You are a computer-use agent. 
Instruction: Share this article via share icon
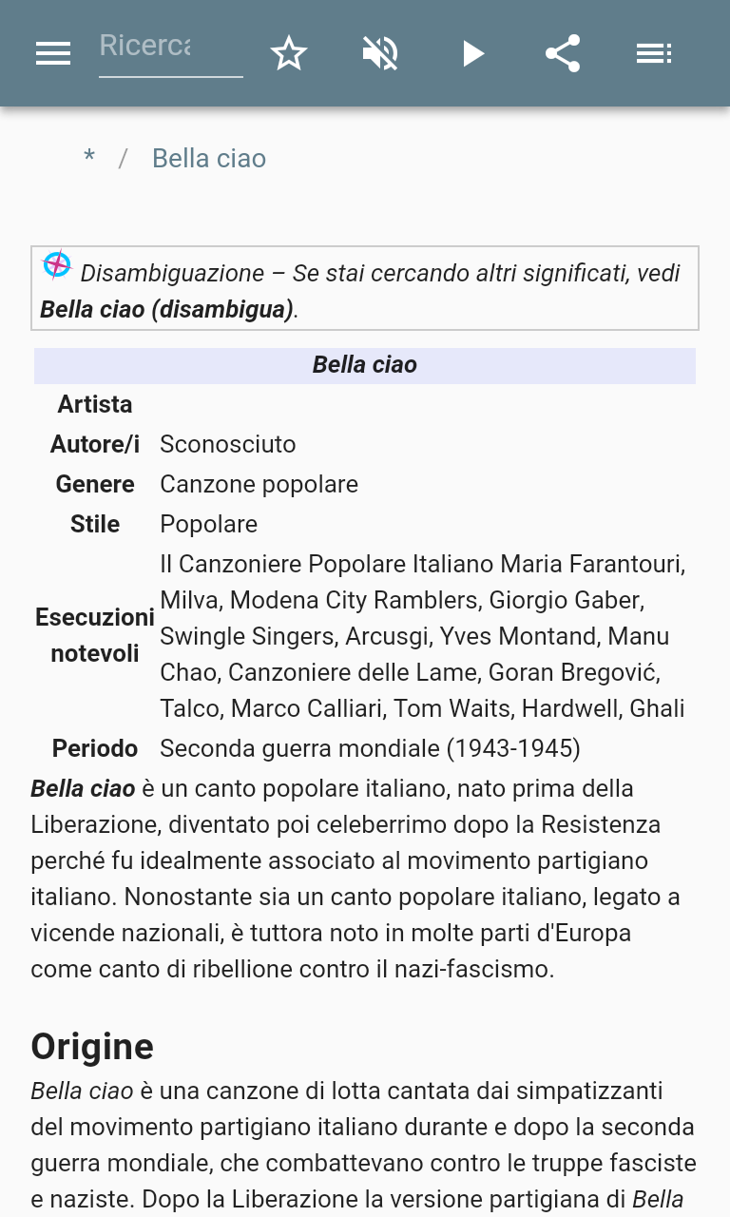pyautogui.click(x=563, y=53)
